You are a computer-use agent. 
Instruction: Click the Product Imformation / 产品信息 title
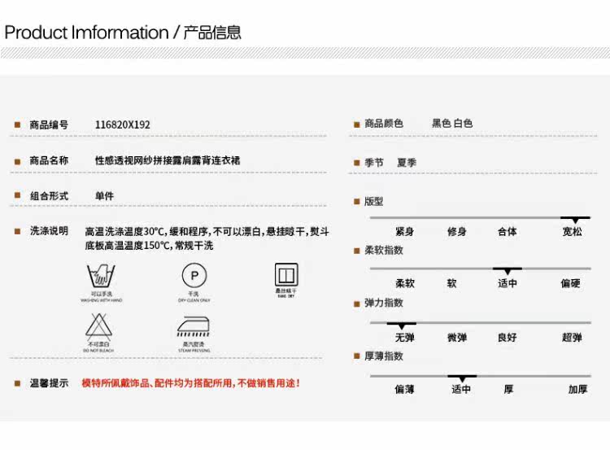[123, 33]
